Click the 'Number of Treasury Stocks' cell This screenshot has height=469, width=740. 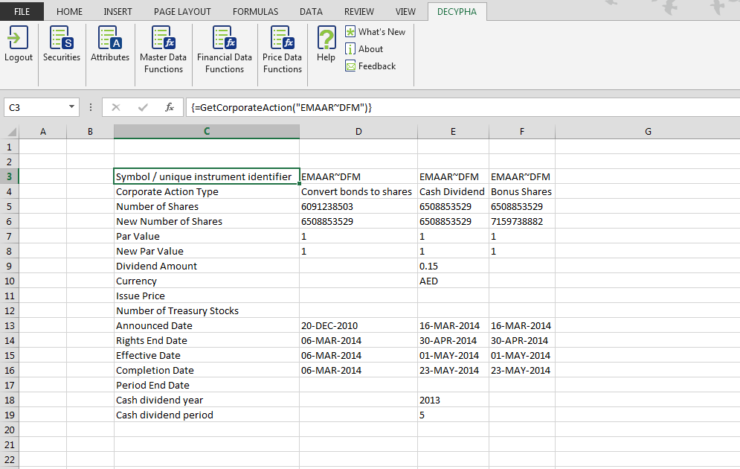[x=207, y=310]
